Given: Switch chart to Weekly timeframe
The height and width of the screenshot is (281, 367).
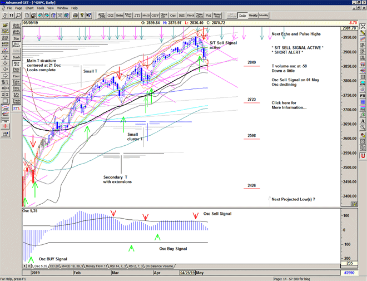Looking at the screenshot, I should pos(252,16).
